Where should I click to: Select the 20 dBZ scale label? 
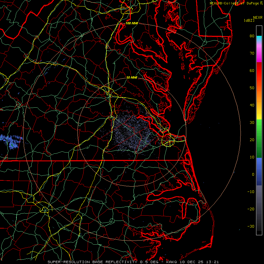[x=252, y=140]
